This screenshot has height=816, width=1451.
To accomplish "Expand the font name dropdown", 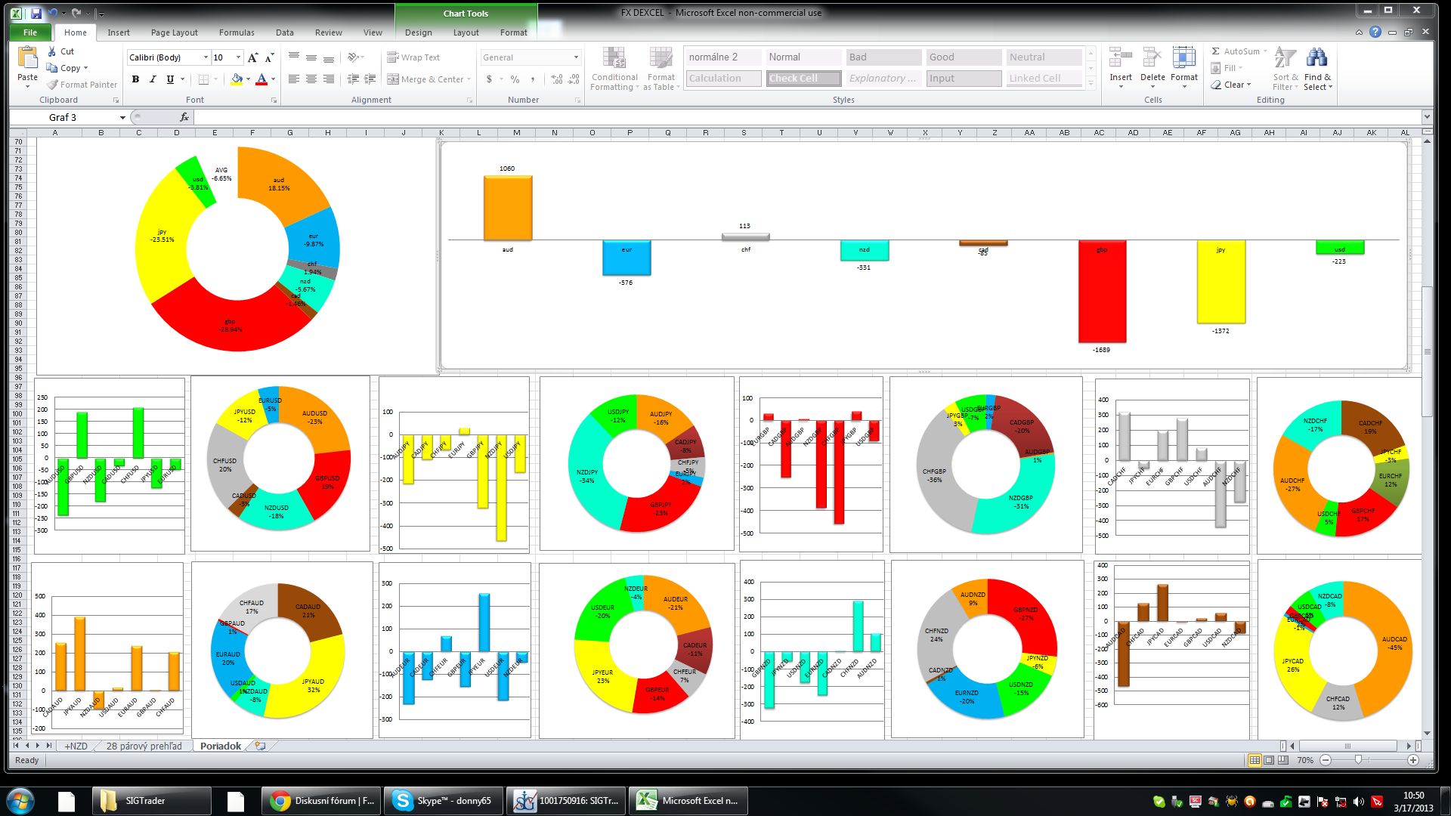I will [206, 57].
